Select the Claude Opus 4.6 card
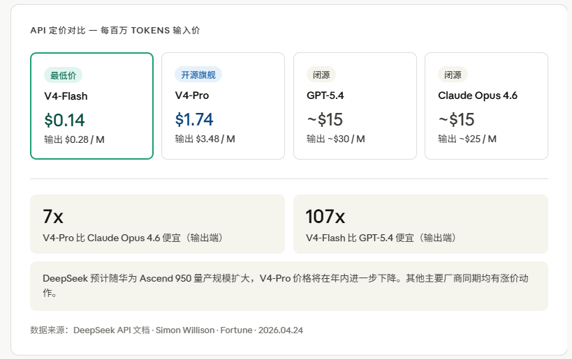The image size is (572, 359). pyautogui.click(x=486, y=106)
